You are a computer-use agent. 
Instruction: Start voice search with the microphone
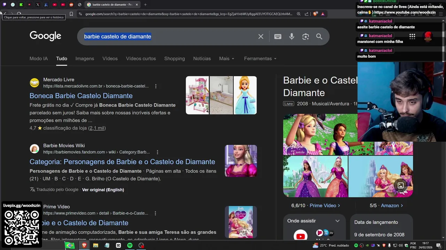pyautogui.click(x=292, y=36)
